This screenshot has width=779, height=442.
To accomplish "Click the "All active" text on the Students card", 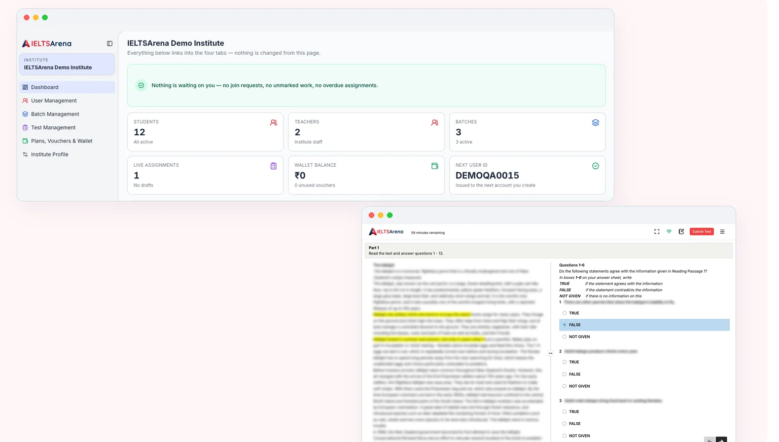I will click(143, 142).
